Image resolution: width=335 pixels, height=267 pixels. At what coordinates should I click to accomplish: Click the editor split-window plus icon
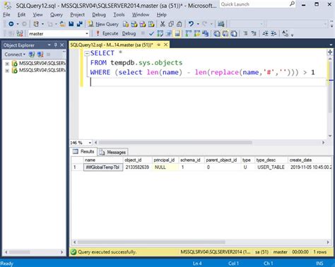330,52
